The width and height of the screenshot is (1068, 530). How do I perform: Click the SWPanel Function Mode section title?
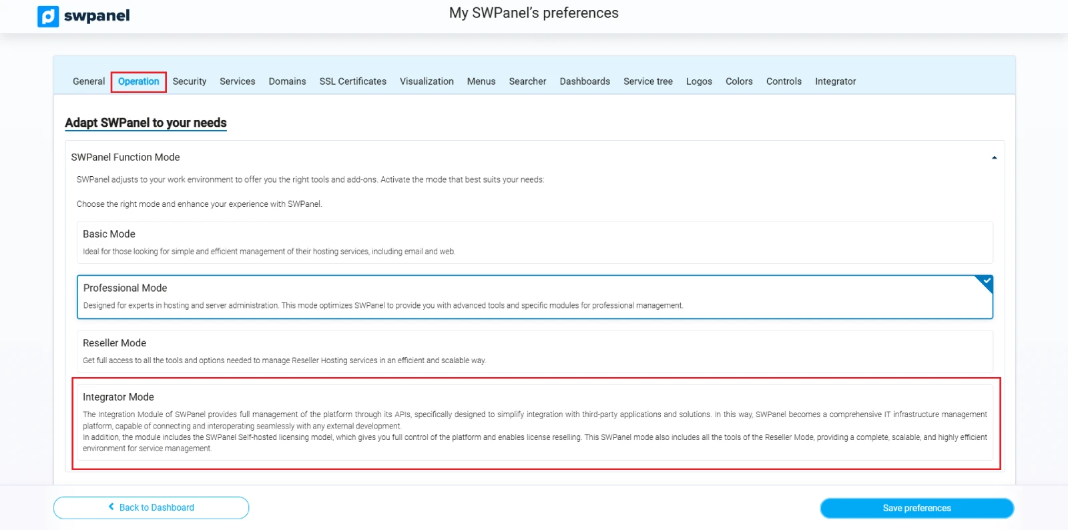[x=125, y=158]
